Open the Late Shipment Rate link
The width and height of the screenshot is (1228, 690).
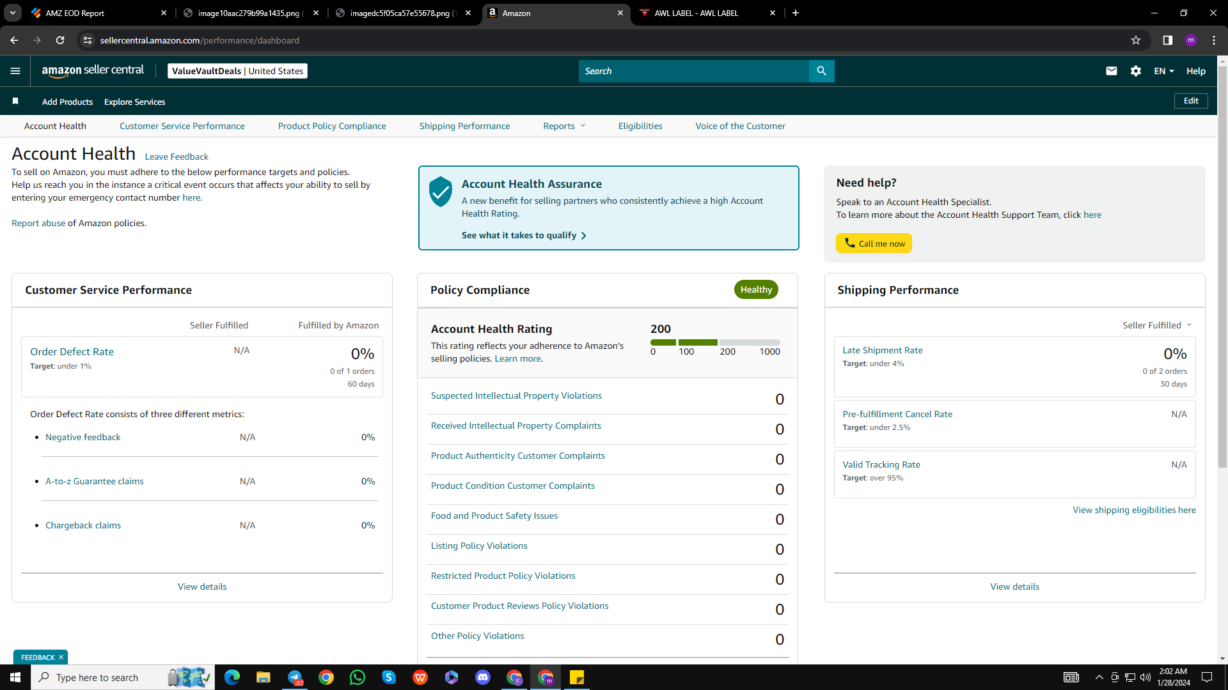[883, 350]
